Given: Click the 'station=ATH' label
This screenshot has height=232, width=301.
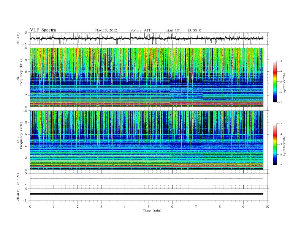Looking at the screenshot, I should tap(141, 30).
